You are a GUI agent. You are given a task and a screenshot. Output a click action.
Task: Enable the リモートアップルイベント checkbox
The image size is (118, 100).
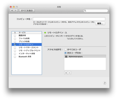pos(15,51)
